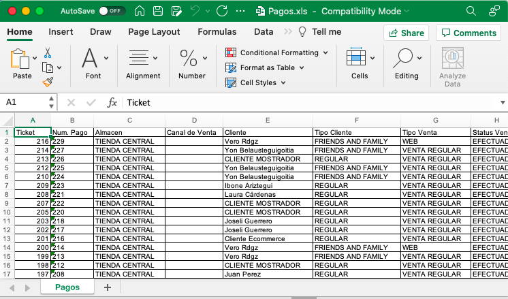This screenshot has height=299, width=508.
Task: Switch to the Home ribbon tab
Action: point(20,32)
